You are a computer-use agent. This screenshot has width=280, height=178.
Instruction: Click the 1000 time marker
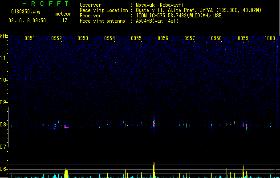click(270, 38)
